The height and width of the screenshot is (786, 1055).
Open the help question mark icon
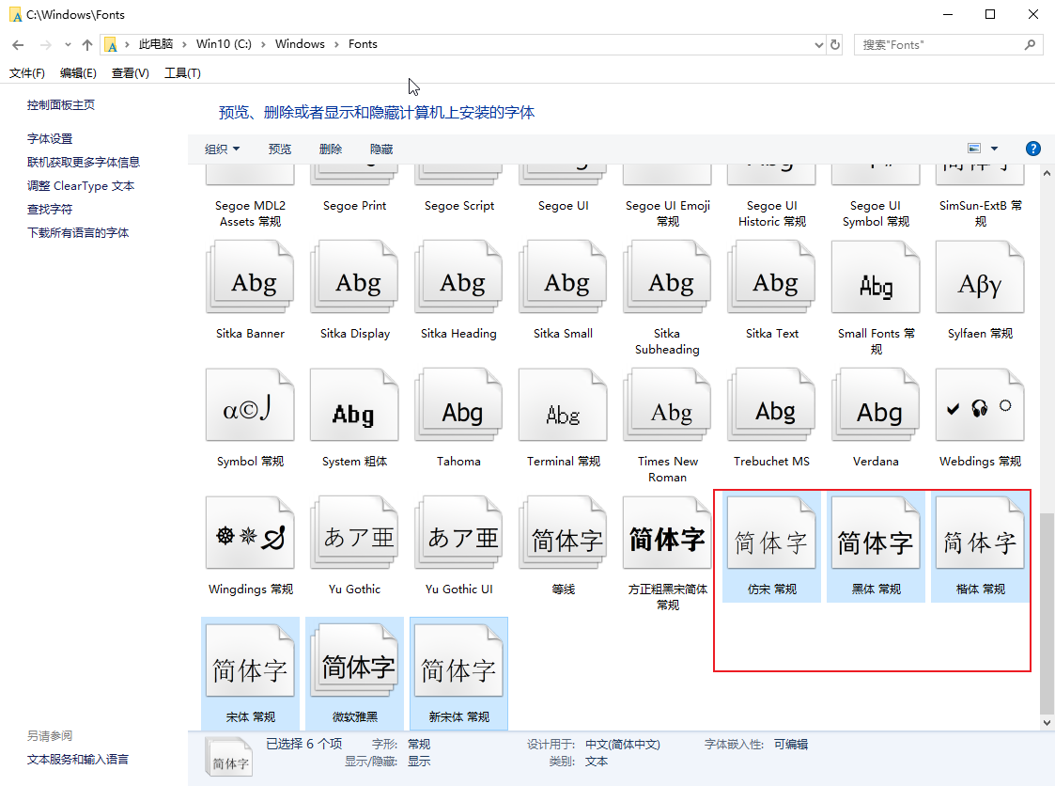coord(1033,149)
